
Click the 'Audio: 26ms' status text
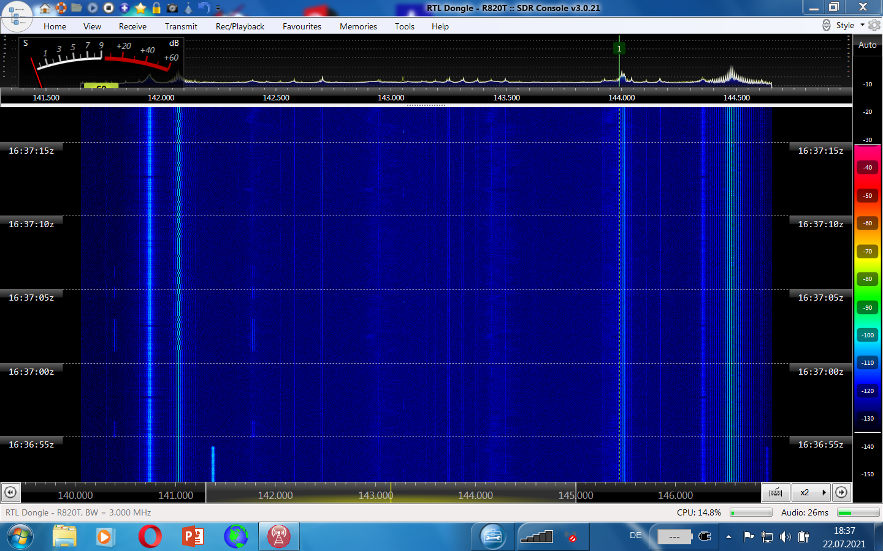tap(805, 512)
